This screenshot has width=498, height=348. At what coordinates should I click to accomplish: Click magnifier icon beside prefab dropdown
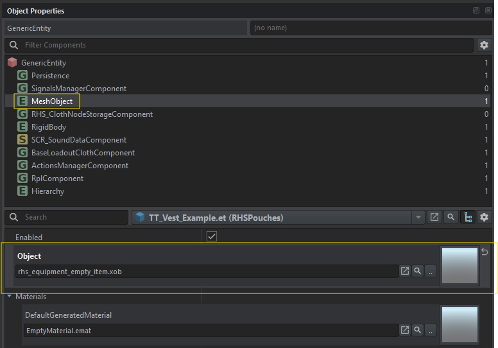451,217
